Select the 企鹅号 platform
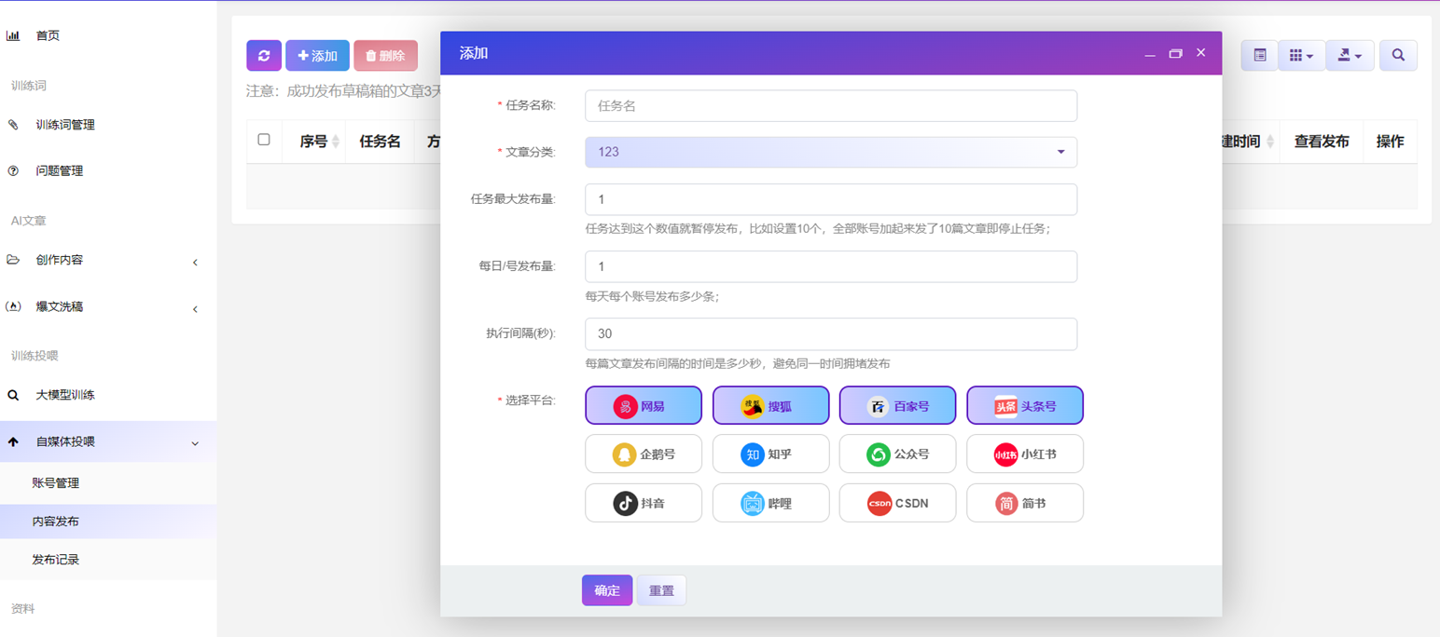 (644, 454)
